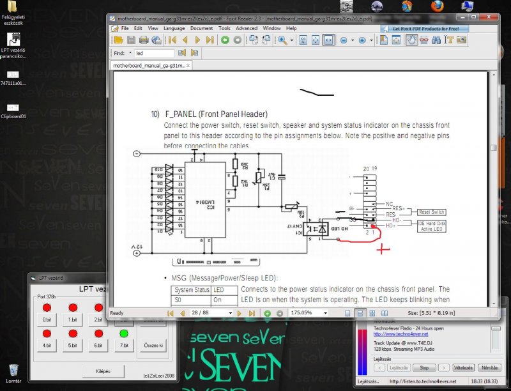Show the bookmarks navigation panel icon
Screen dimensions: 511x391
pos(384,40)
